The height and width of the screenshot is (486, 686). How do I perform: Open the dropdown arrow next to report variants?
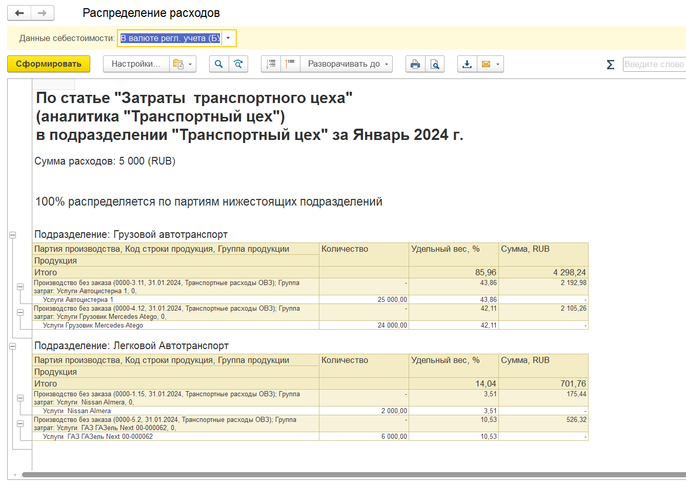click(190, 64)
